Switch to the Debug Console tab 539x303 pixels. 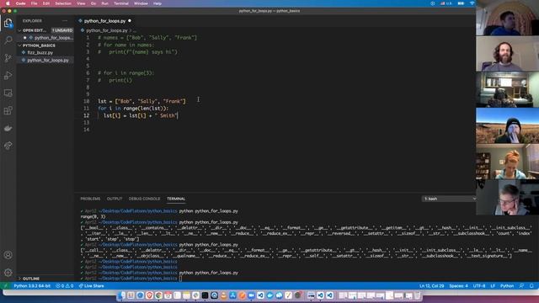click(x=144, y=199)
